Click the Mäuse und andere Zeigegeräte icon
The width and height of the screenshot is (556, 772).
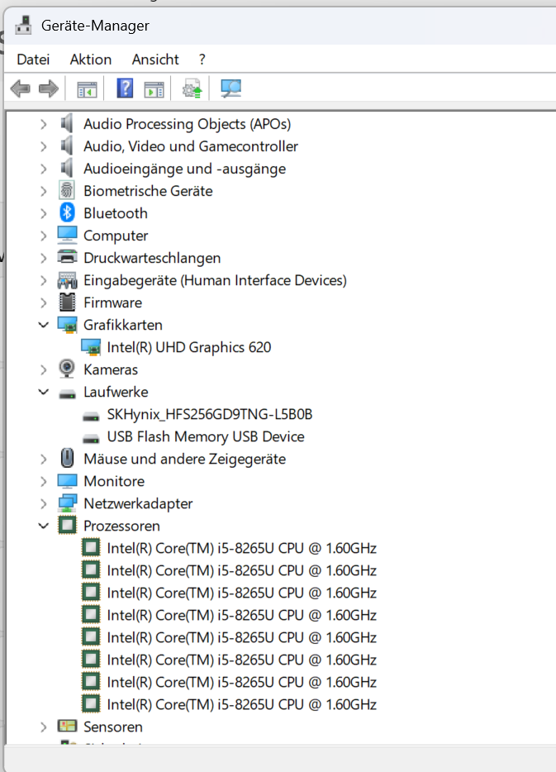tap(67, 459)
